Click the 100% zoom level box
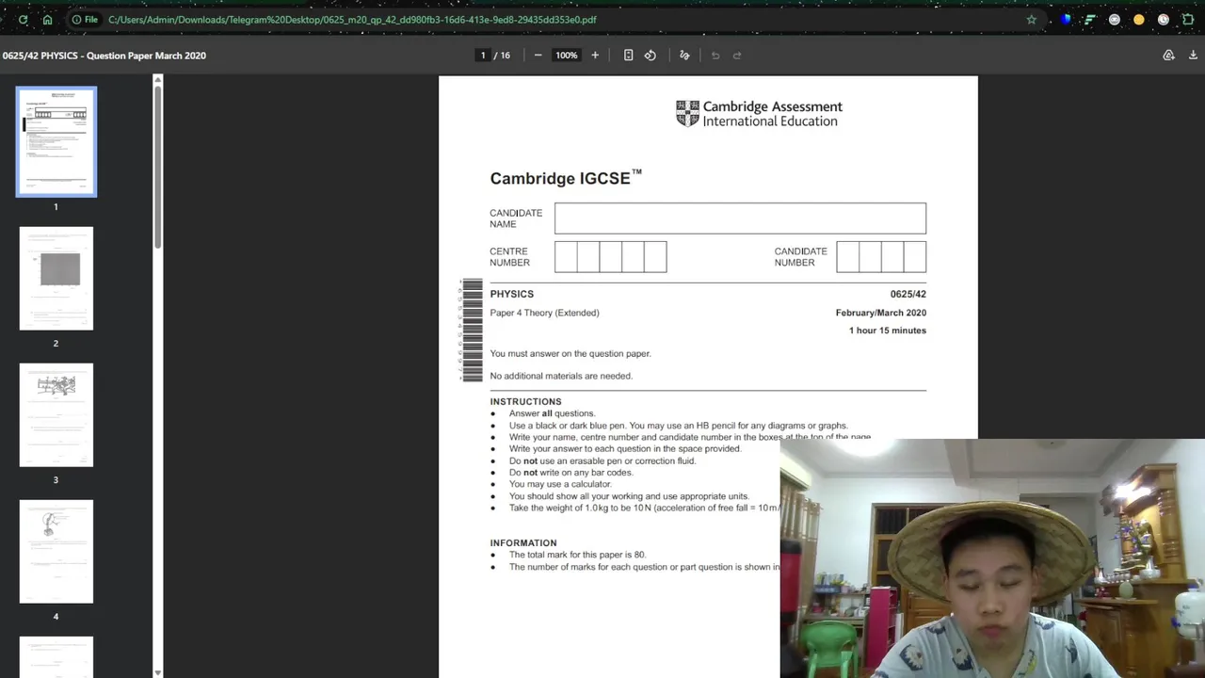The image size is (1205, 678). point(566,56)
